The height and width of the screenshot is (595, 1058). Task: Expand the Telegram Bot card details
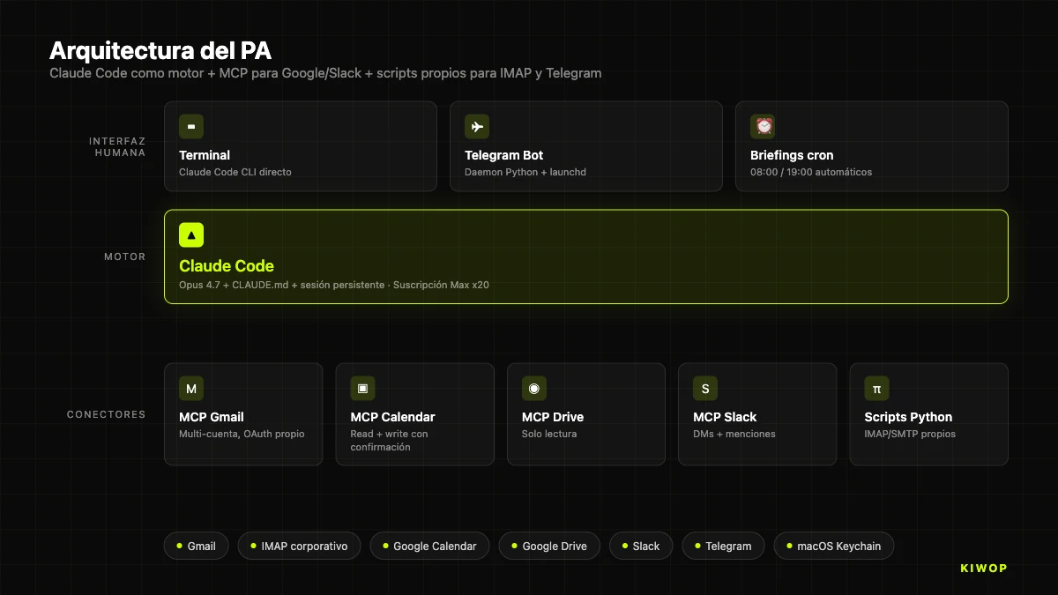(585, 145)
